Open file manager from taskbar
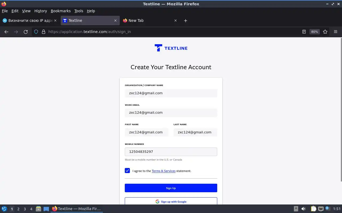This screenshot has width=342, height=213. pos(38,209)
